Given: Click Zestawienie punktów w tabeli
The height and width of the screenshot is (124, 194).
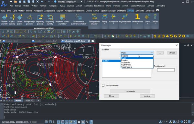Looking at the screenshot, I should (79, 20).
